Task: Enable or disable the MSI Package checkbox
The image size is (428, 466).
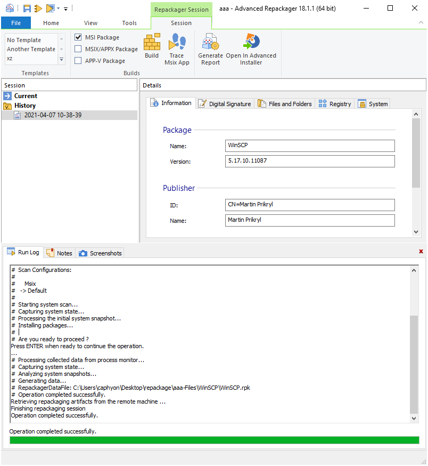Action: (x=78, y=37)
